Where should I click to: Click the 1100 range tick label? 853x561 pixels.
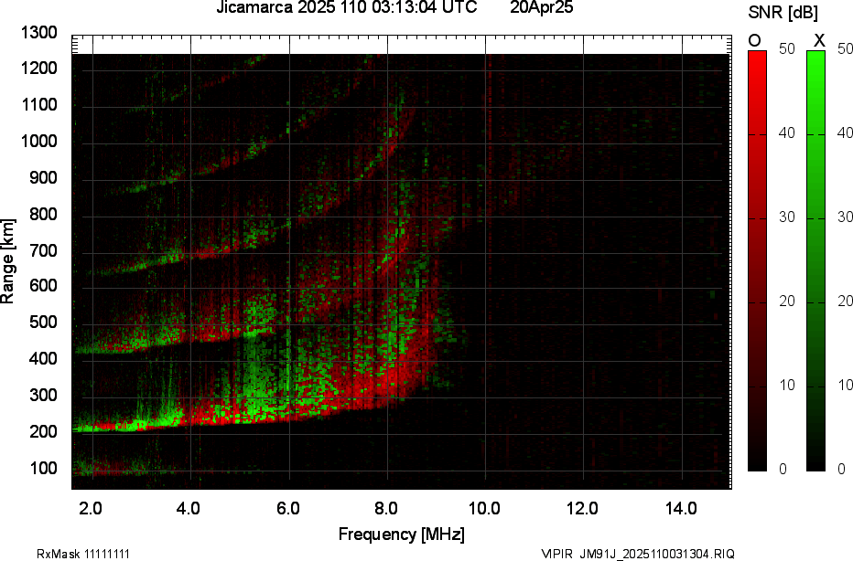pos(38,105)
